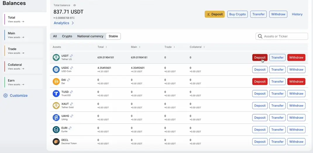Select the All filter tab

55,36
